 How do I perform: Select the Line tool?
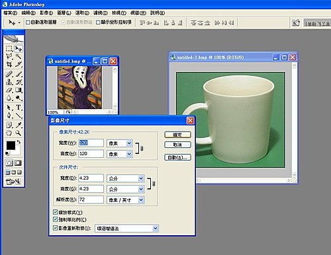pyautogui.click(x=19, y=115)
